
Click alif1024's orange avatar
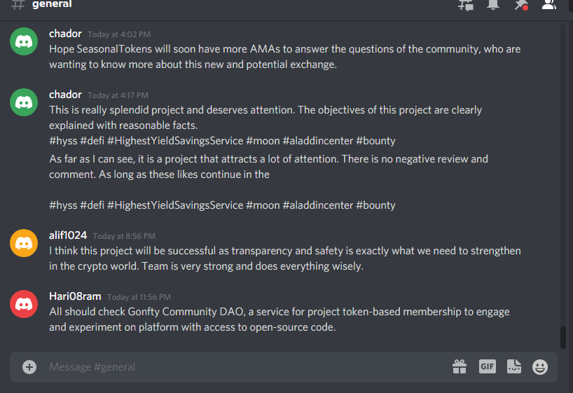point(24,243)
